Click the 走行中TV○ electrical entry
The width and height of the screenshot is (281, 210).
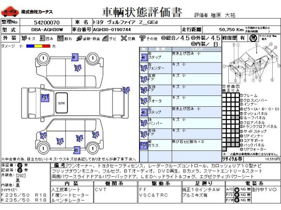point(264,189)
